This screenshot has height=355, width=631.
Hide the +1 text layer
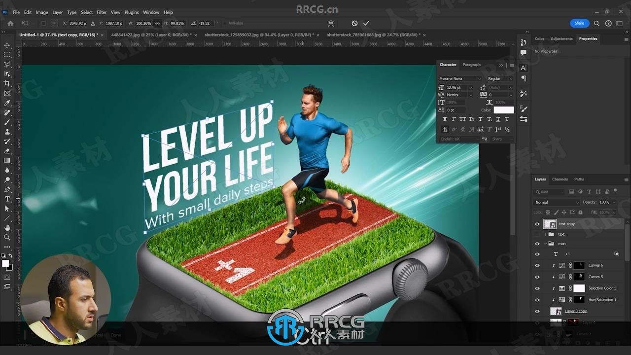coord(537,254)
